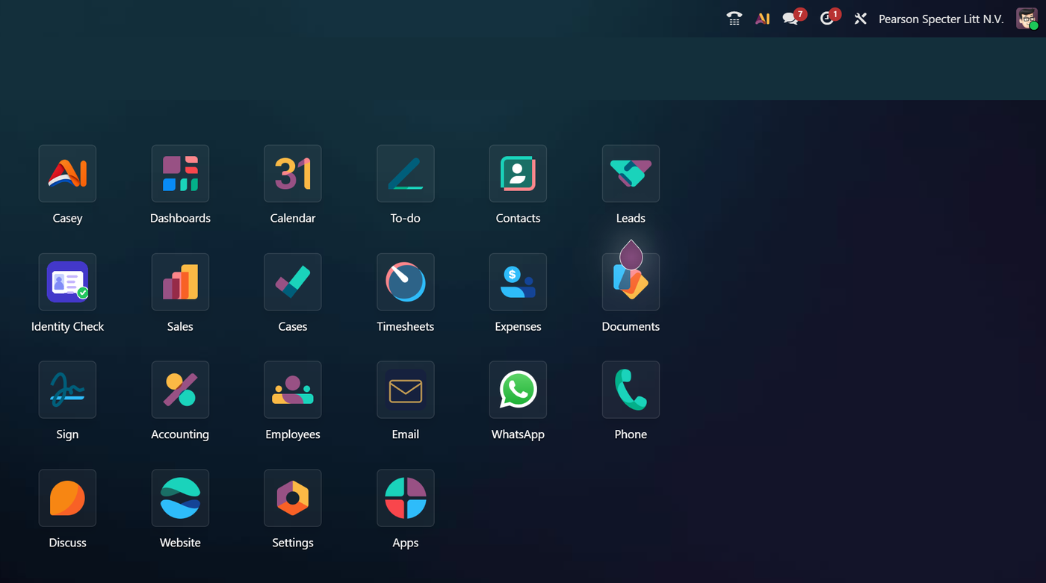Open the Identity Check app
This screenshot has width=1046, height=583.
coord(67,281)
